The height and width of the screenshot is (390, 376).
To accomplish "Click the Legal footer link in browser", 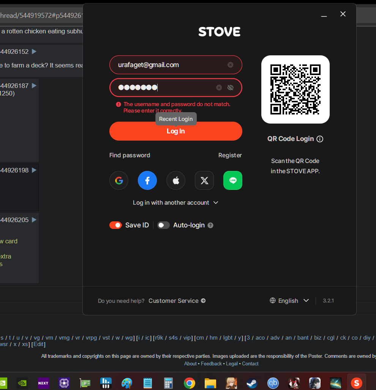I will coord(232,363).
